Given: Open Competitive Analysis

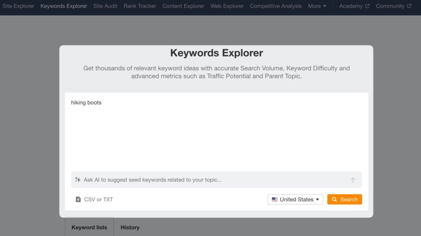Looking at the screenshot, I should tap(276, 6).
